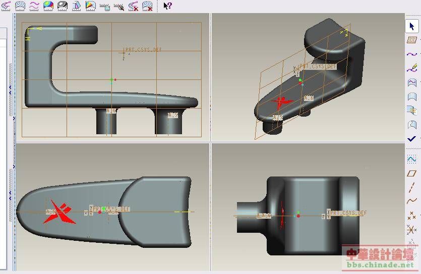Viewport: 421px width, 274px height.
Task: Open the surface sections analysis tool
Action: click(20, 6)
